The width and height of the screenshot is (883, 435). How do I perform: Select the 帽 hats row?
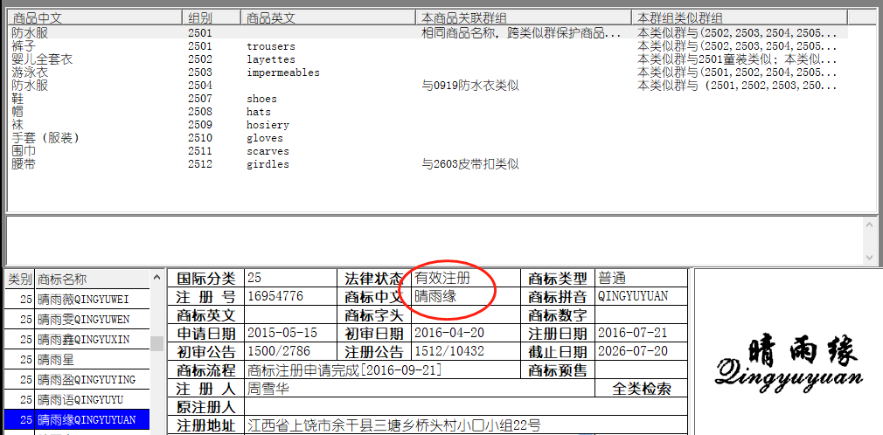428,112
